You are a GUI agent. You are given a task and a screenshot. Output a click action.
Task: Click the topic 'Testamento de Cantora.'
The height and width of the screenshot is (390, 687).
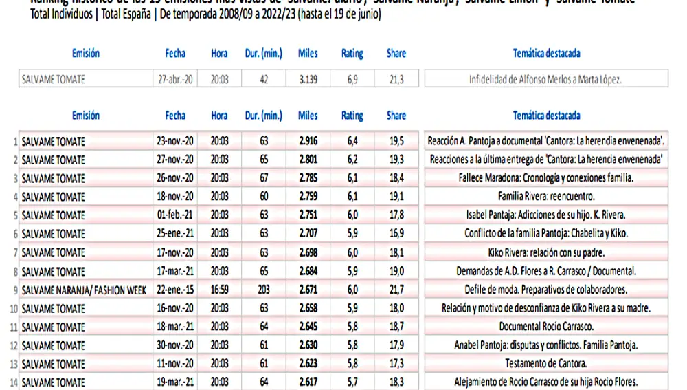click(546, 363)
